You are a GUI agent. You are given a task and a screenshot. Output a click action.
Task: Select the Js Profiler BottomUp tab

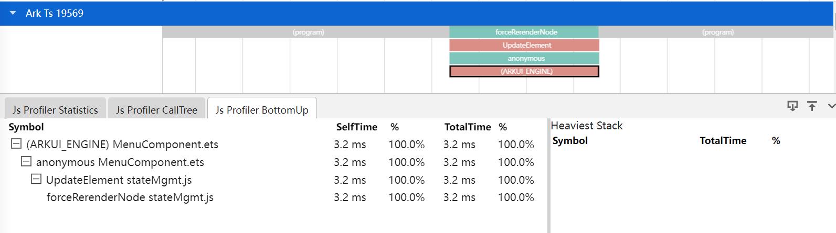pyautogui.click(x=262, y=110)
